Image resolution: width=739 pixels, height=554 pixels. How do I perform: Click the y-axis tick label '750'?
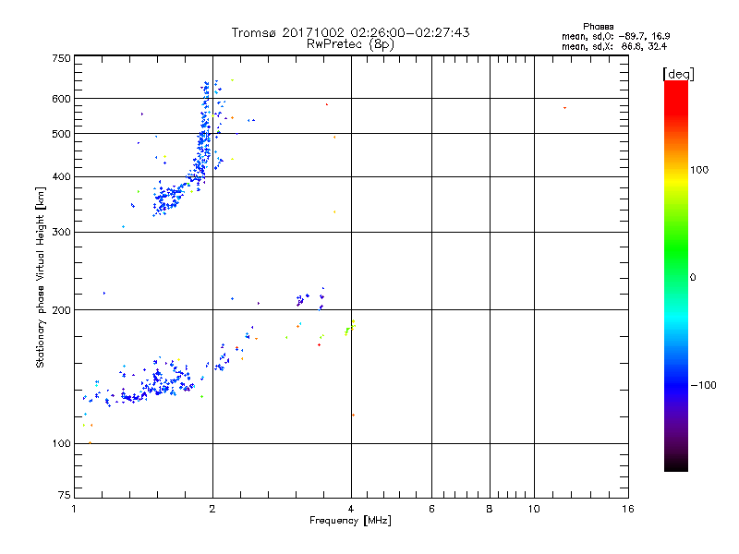[61, 58]
